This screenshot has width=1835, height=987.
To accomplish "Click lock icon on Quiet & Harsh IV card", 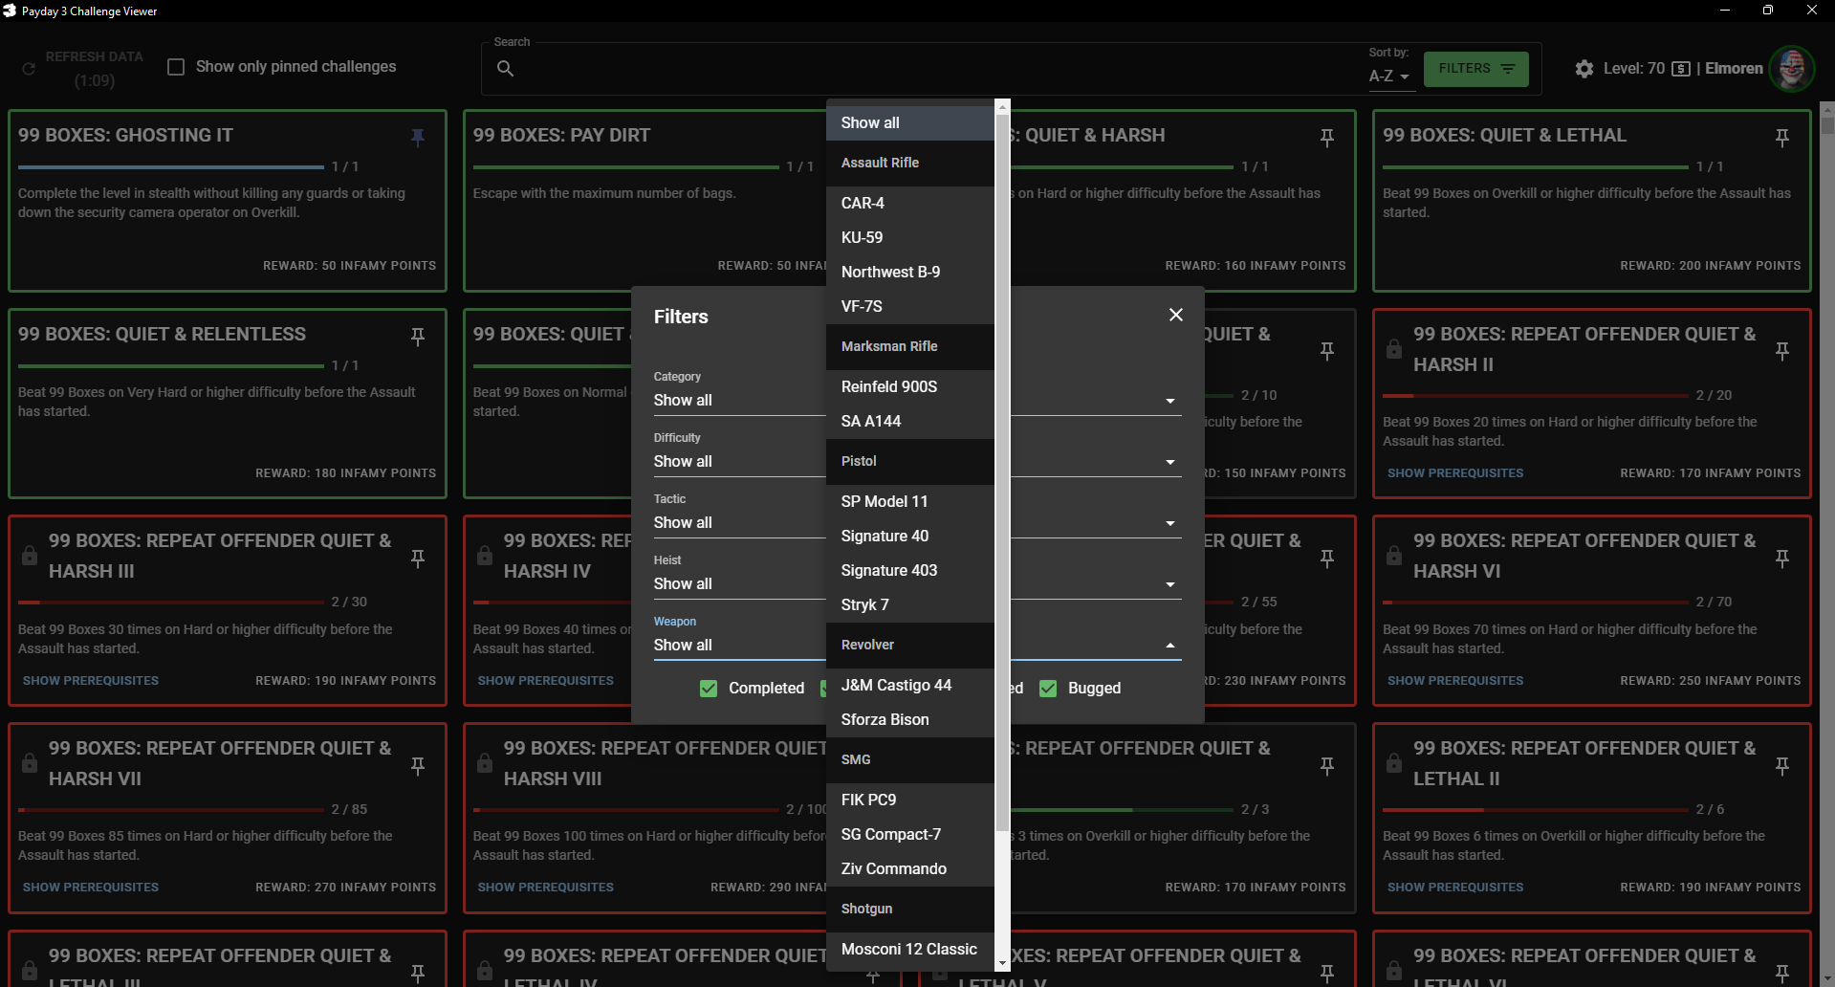I will pyautogui.click(x=485, y=556).
